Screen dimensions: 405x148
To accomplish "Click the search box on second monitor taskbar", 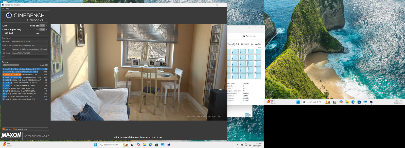I will [316, 102].
